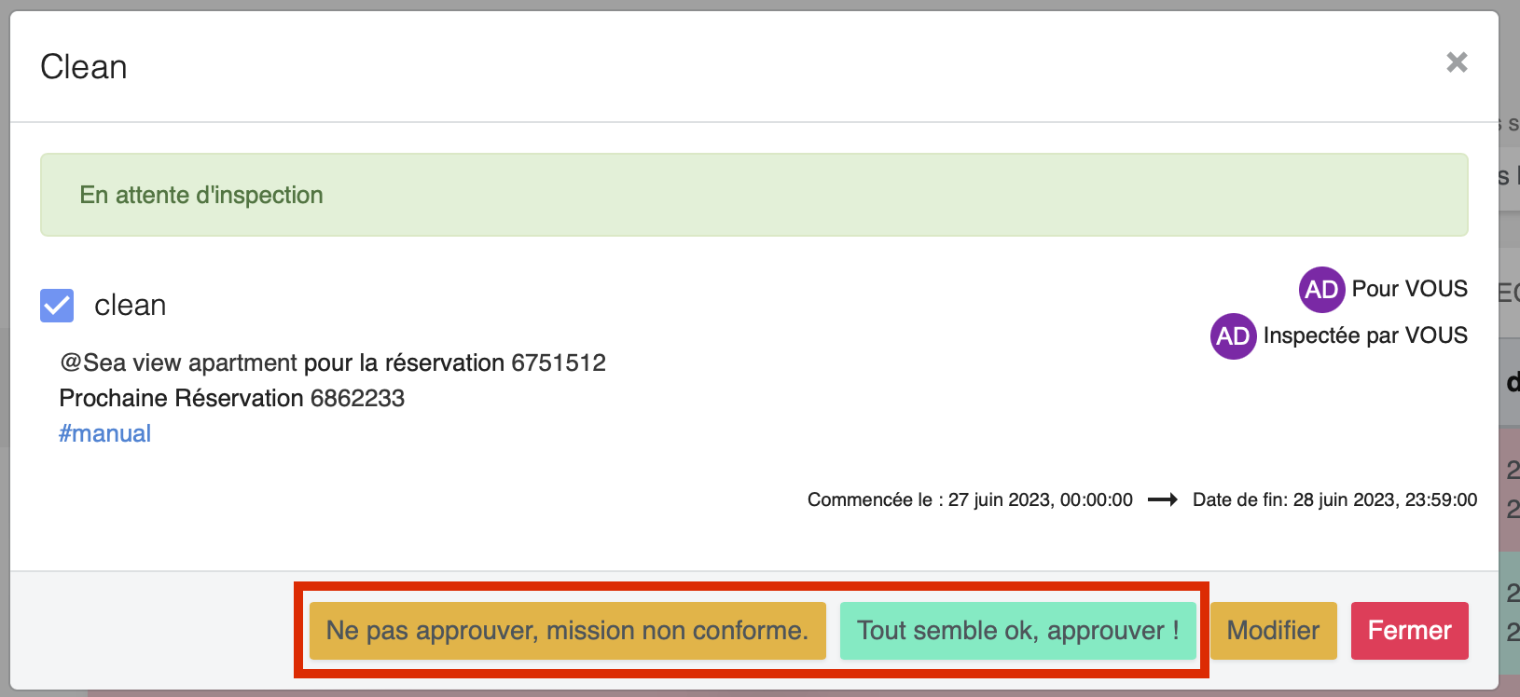Click the AD avatar next to "Pour VOUS"
This screenshot has width=1520, height=697.
1321,289
